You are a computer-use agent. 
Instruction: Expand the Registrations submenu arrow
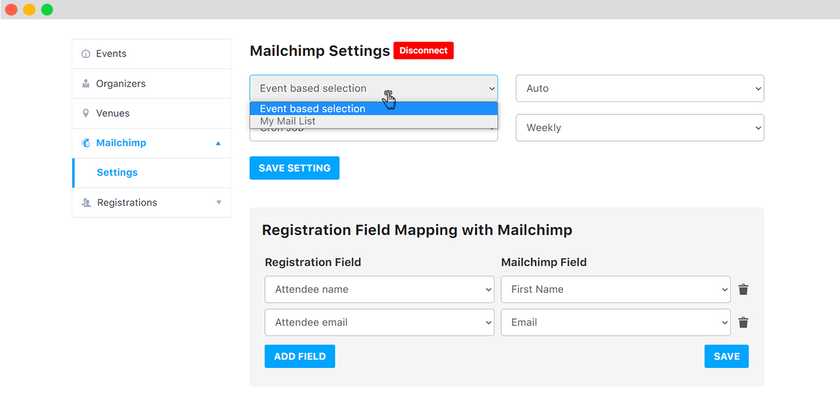[x=219, y=203]
